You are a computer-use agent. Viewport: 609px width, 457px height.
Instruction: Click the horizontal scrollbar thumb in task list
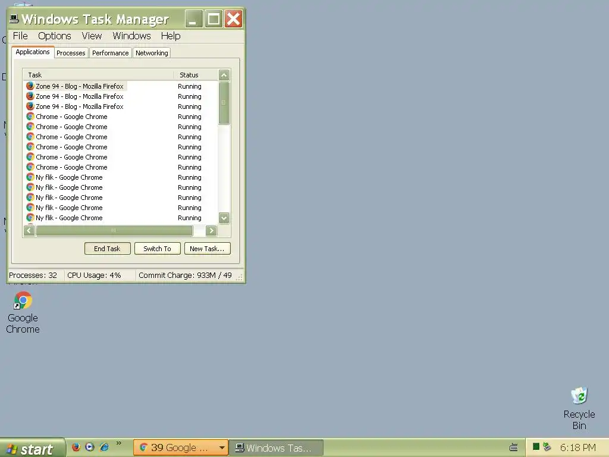pos(114,230)
